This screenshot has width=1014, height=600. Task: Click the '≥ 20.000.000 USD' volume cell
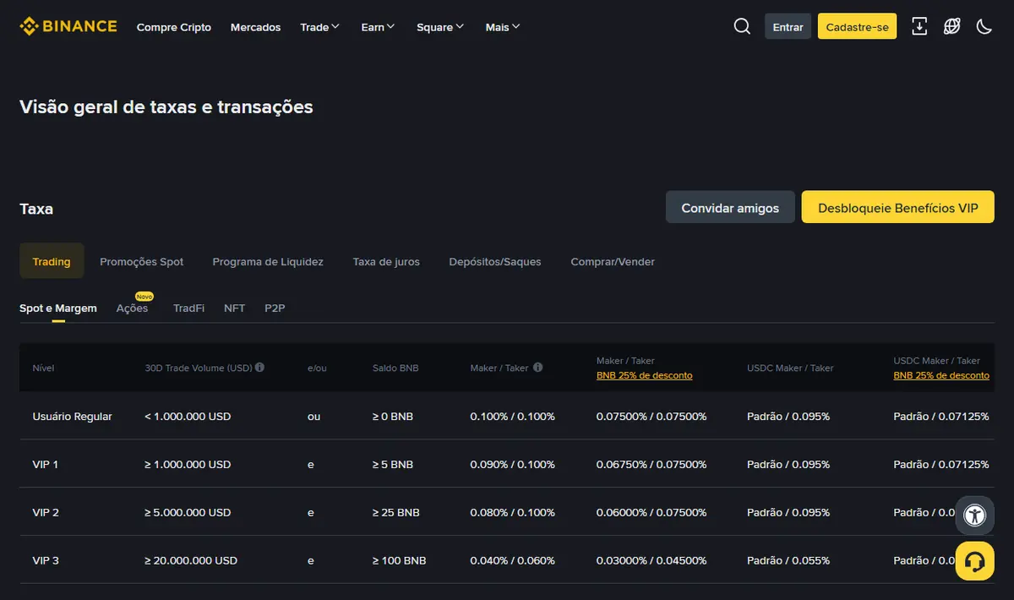click(x=191, y=560)
